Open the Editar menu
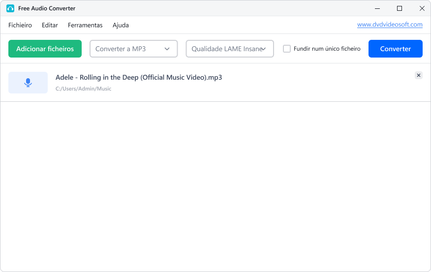This screenshot has width=431, height=272. point(50,25)
